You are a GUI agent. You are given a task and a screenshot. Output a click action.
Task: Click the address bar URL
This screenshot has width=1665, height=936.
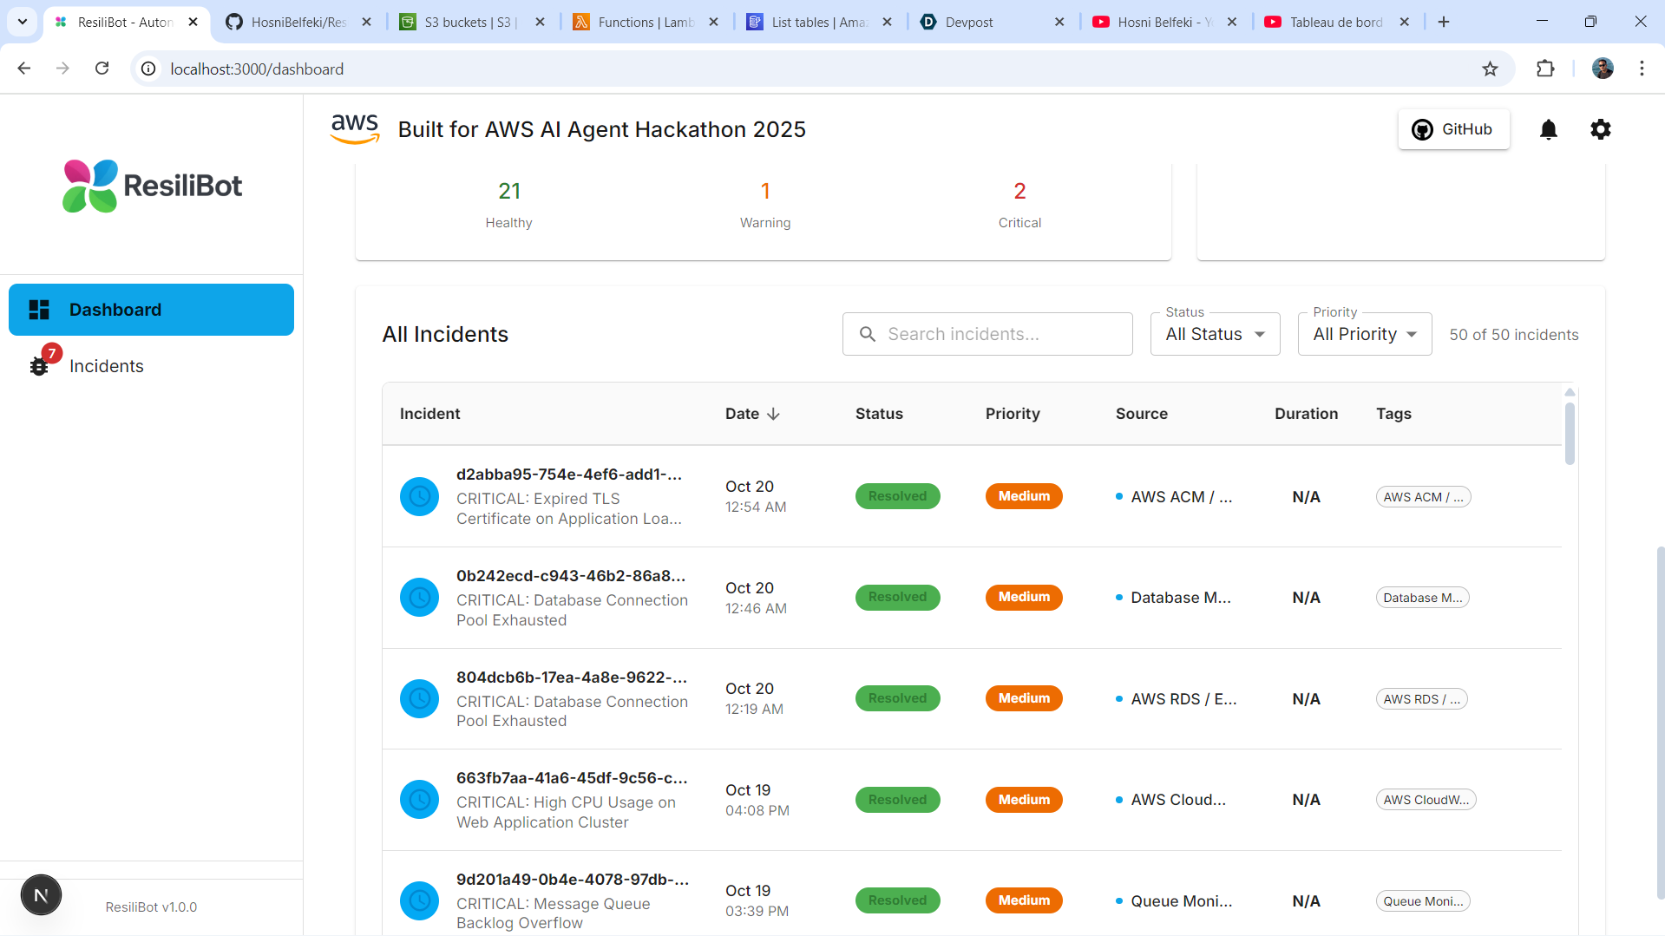(257, 69)
